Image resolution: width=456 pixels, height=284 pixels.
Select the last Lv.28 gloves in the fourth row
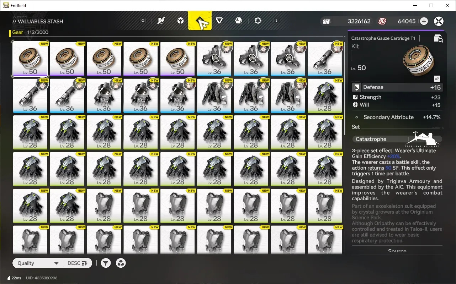point(325,169)
